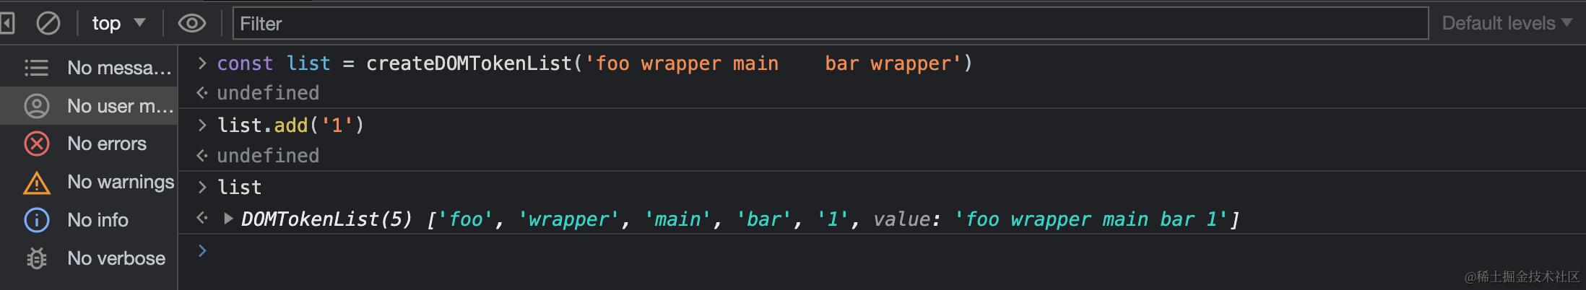The height and width of the screenshot is (290, 1586).
Task: Focus the Filter input field
Action: (x=831, y=24)
